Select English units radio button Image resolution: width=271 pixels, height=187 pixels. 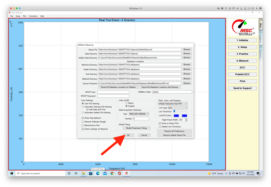[127, 106]
